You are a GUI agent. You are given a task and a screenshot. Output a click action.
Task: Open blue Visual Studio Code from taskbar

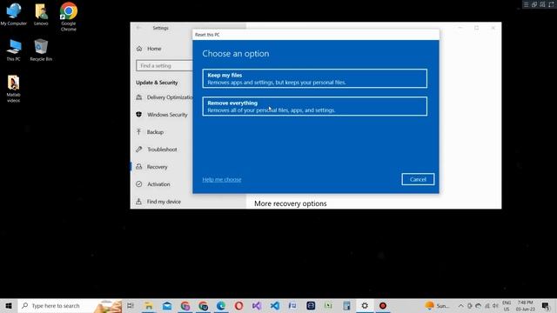pyautogui.click(x=275, y=305)
